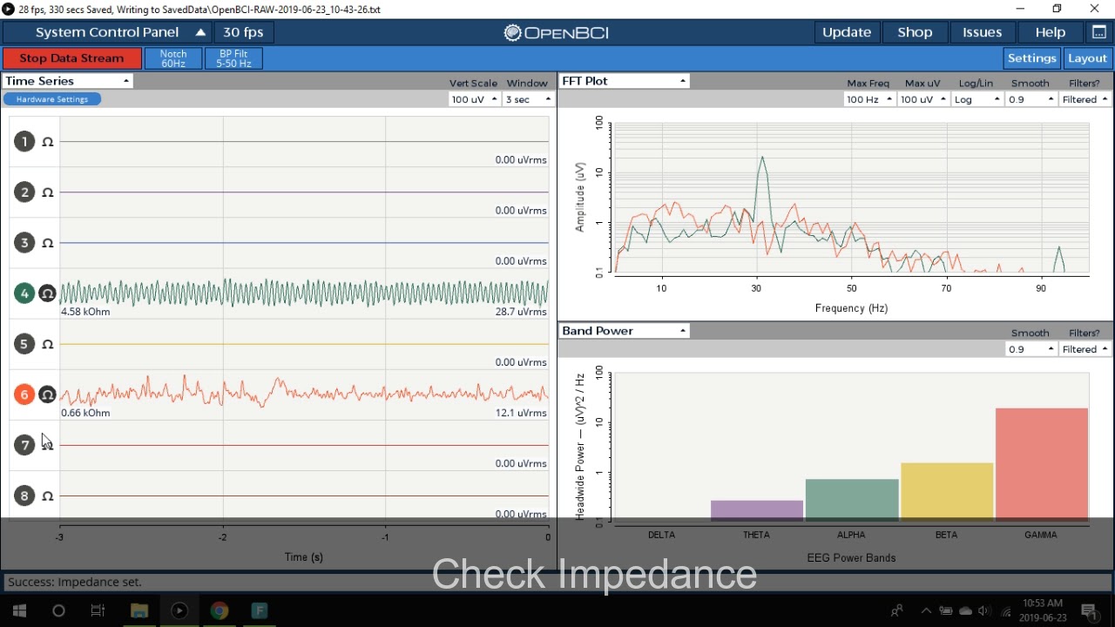Open Band Power widget selector dropdown
Viewport: 1115px width, 627px height.
point(624,331)
